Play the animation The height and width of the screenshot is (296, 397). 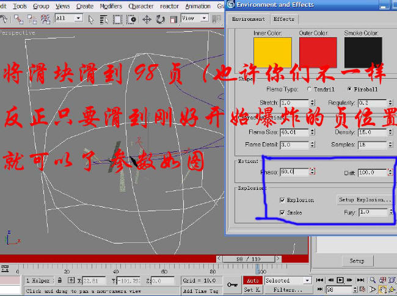[340, 280]
